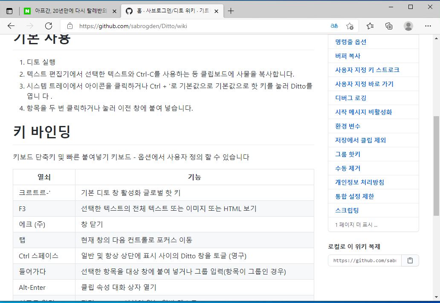440x303 pixels.
Task: Minimize the browser window
Action: [391, 7]
